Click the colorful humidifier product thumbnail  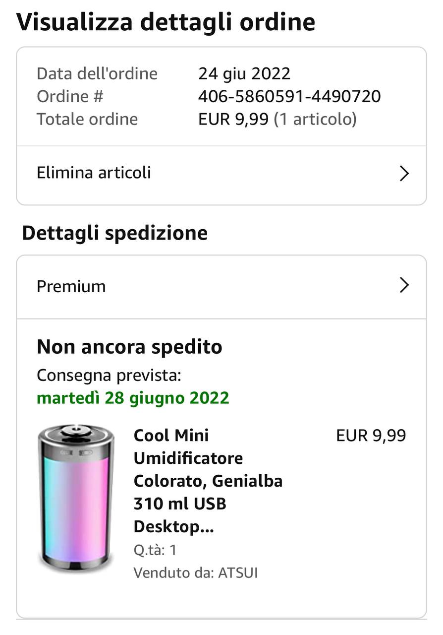(x=76, y=497)
